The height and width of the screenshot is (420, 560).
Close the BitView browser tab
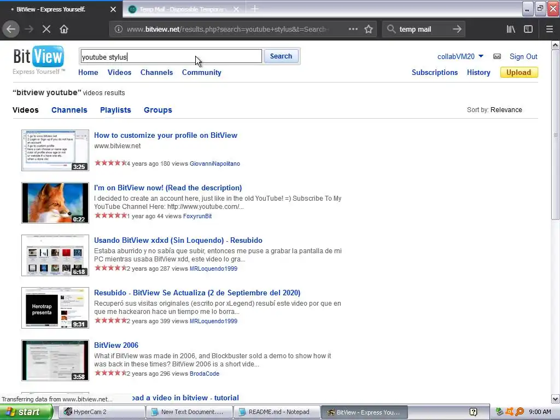click(113, 9)
